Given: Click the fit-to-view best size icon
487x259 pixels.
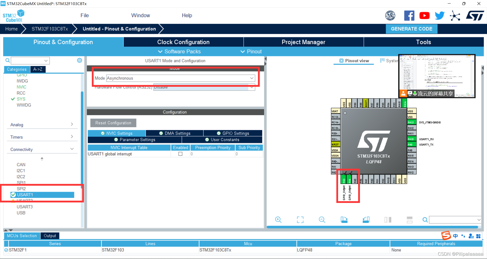Looking at the screenshot, I should pyautogui.click(x=300, y=220).
